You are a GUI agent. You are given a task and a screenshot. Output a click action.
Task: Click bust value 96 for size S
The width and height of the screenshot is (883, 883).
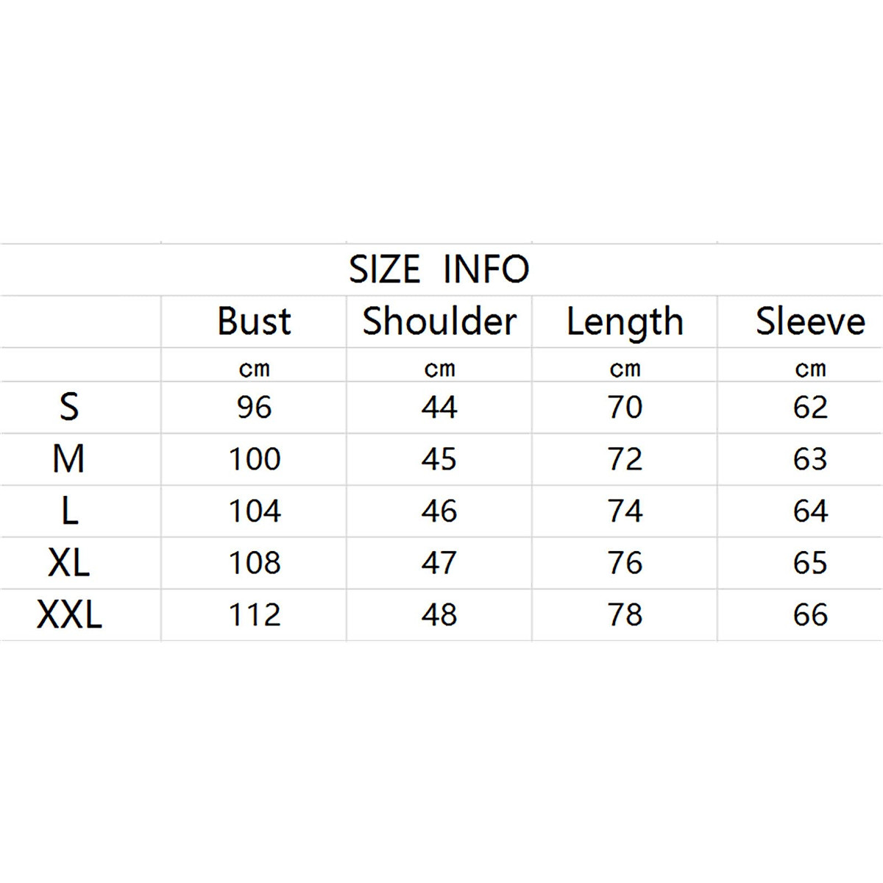pos(254,407)
